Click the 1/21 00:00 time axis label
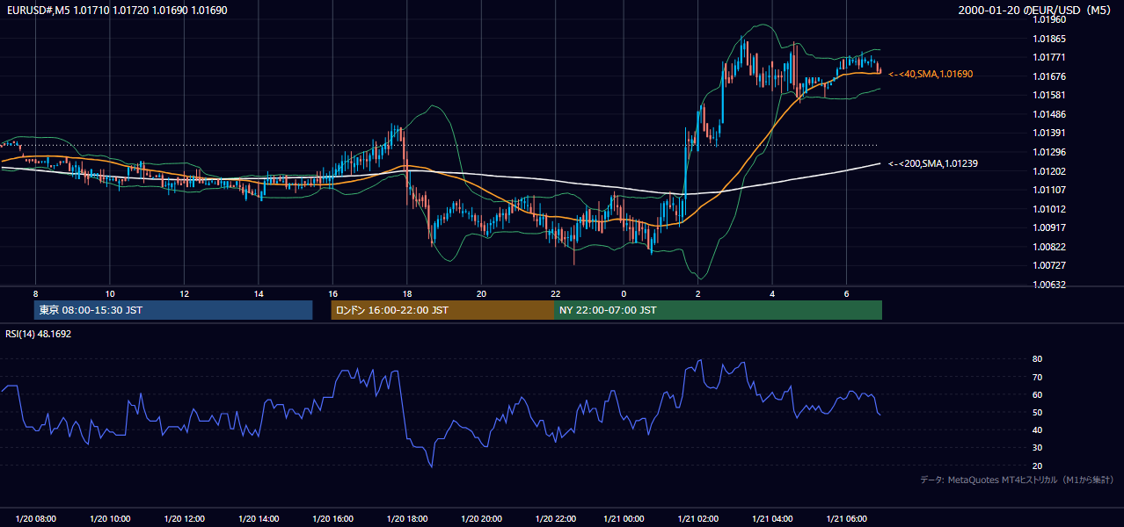The height and width of the screenshot is (527, 1124). click(624, 519)
